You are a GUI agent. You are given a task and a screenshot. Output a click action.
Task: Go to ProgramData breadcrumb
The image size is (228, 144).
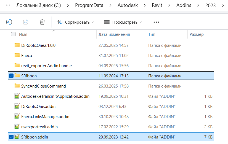pos(89,5)
